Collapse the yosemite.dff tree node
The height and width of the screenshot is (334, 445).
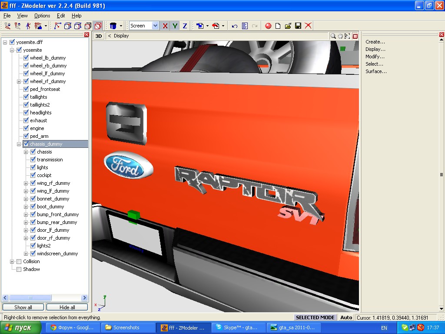tap(5, 42)
